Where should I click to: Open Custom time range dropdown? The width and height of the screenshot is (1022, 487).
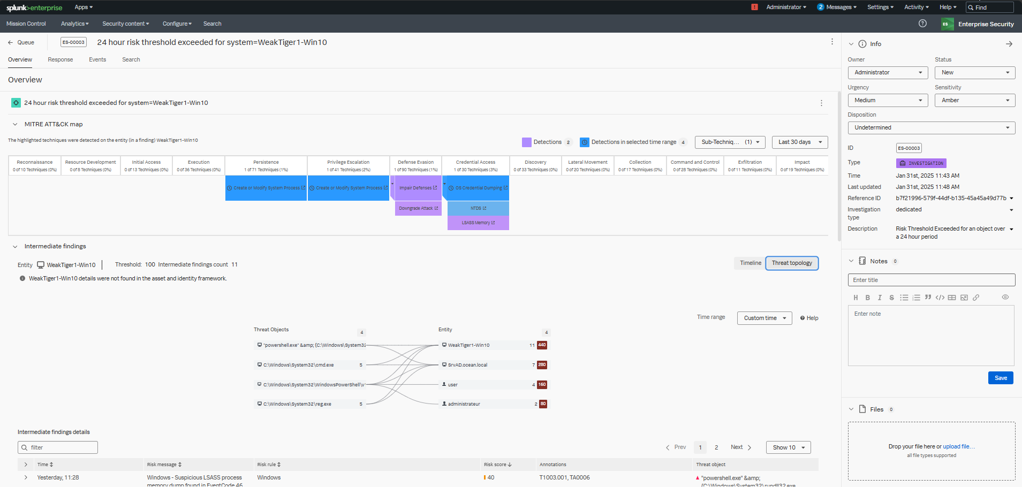tap(764, 318)
